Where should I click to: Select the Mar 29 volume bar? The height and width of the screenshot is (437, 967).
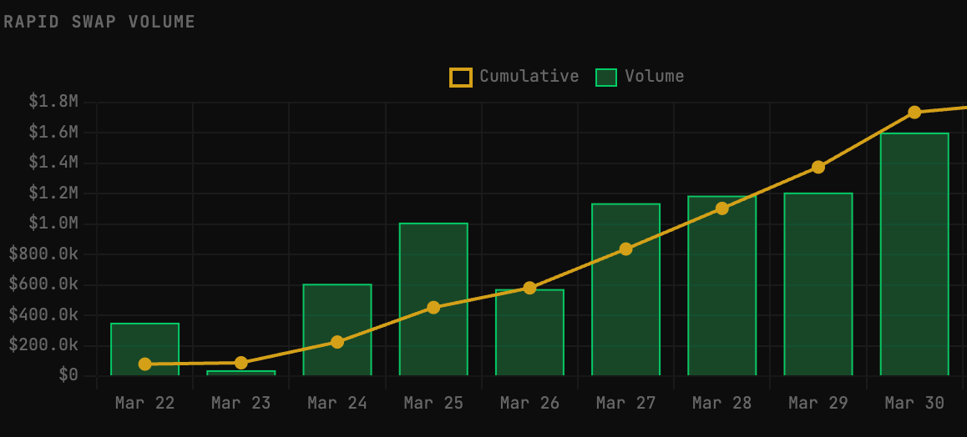(x=818, y=284)
